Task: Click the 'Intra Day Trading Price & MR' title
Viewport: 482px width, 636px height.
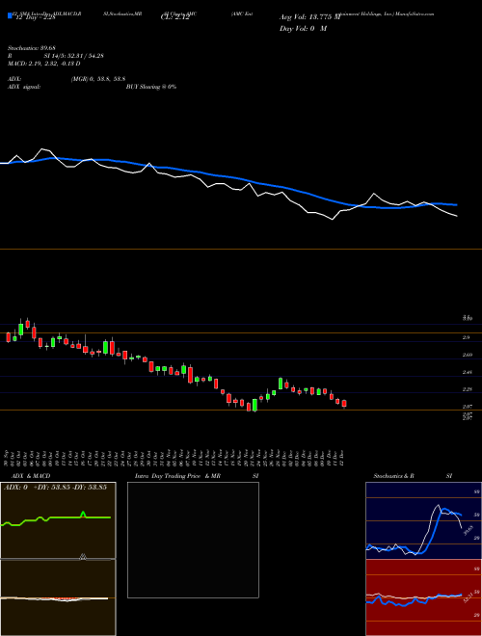Action: coord(177,476)
